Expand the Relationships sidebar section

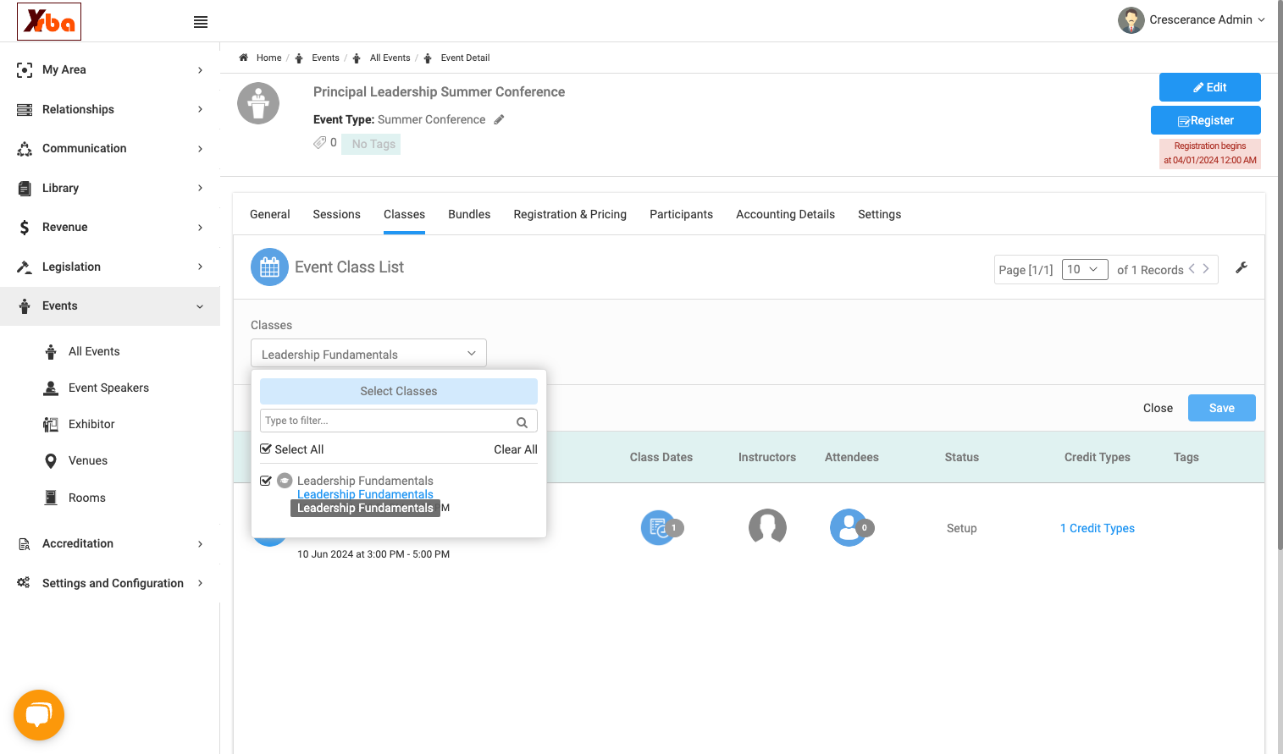tap(110, 109)
